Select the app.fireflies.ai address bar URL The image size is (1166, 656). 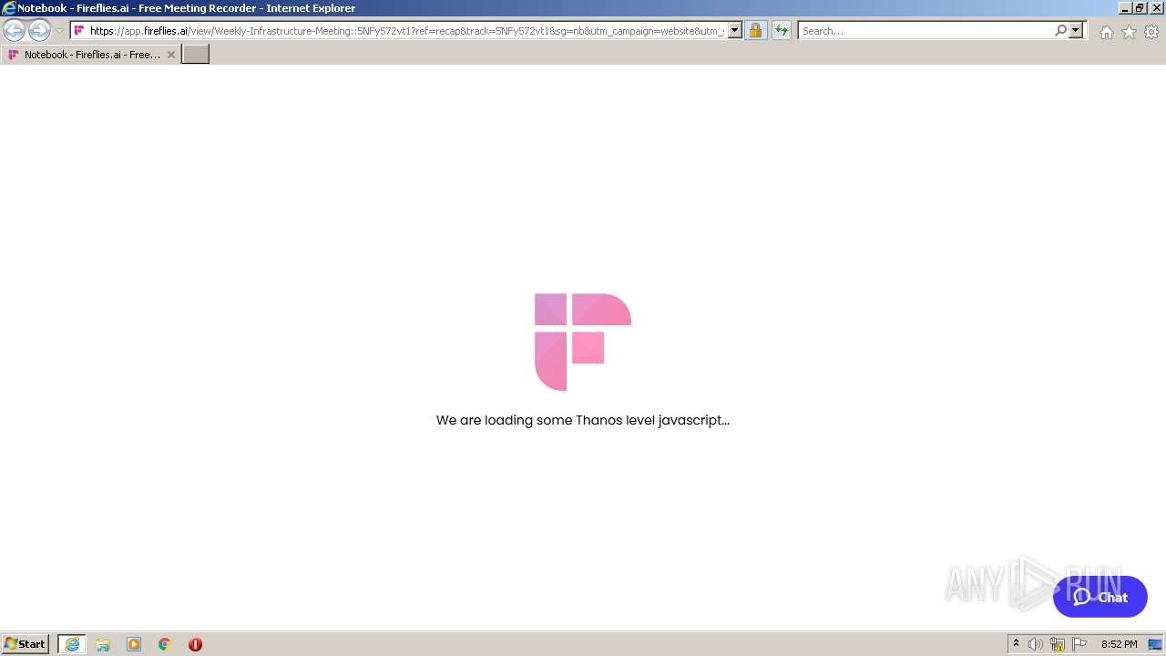407,31
